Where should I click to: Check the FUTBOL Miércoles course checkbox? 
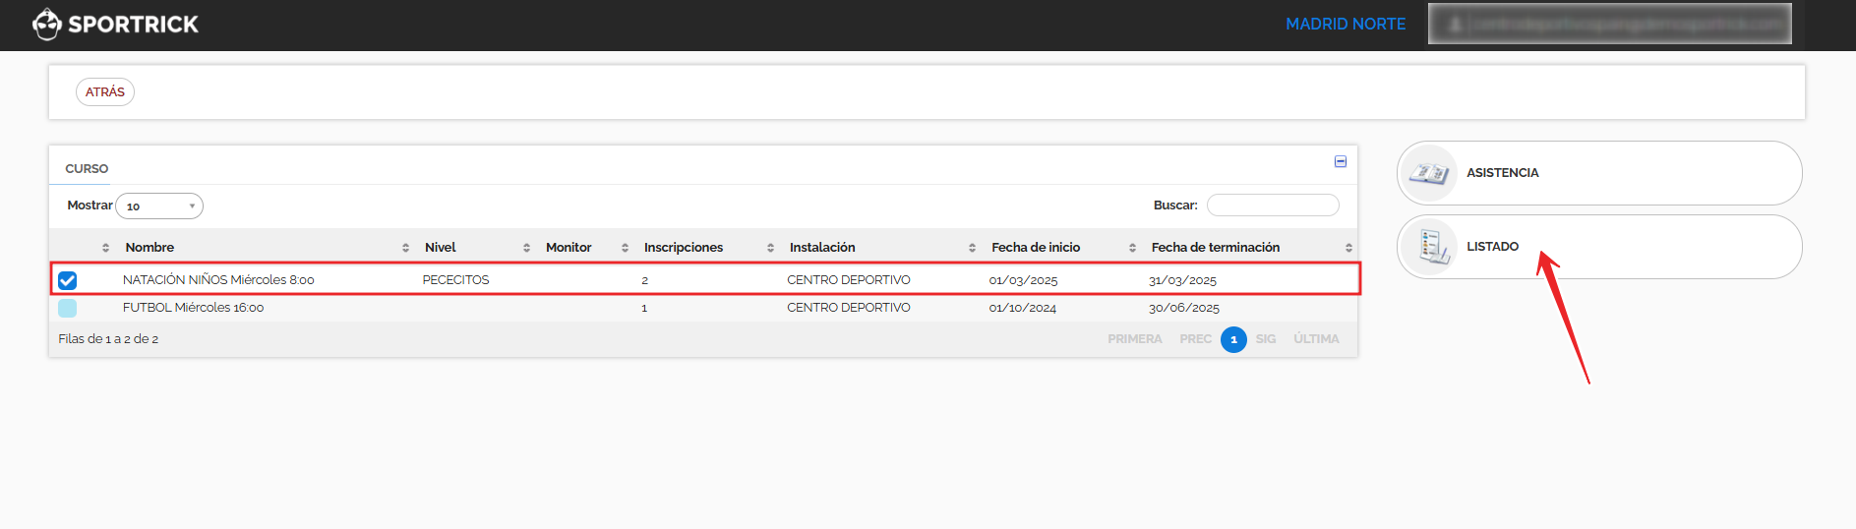pos(68,308)
